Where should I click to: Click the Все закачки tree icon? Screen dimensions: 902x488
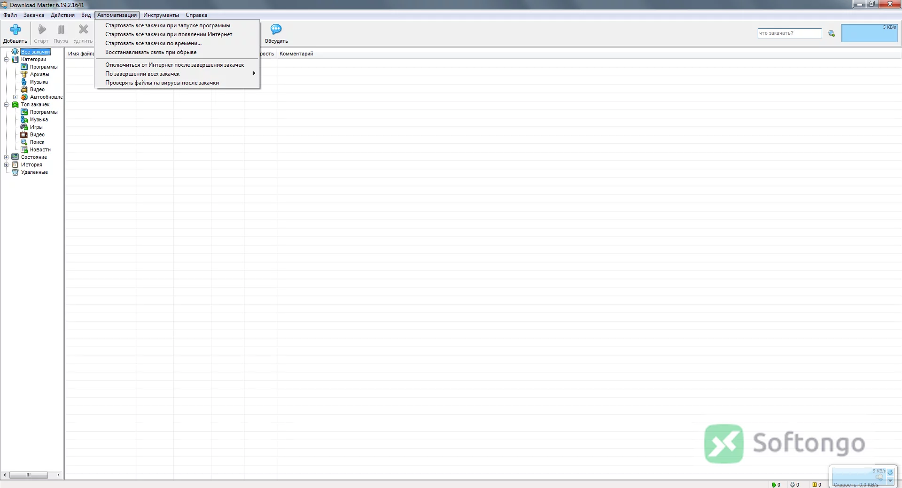(x=15, y=52)
